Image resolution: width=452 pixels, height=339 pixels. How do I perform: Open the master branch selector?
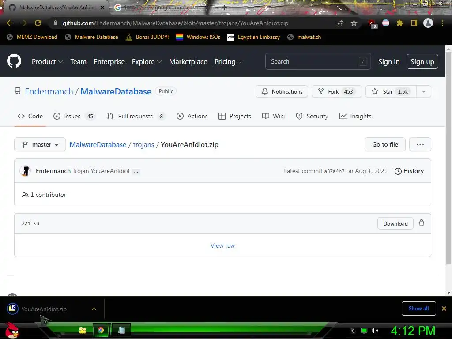coord(40,144)
